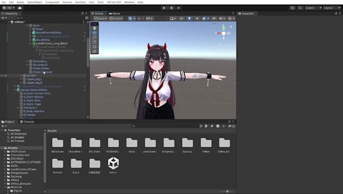Select the Rect tool in Scene toolbar
Viewport: 343px width, 194px height.
pyautogui.click(x=94, y=46)
